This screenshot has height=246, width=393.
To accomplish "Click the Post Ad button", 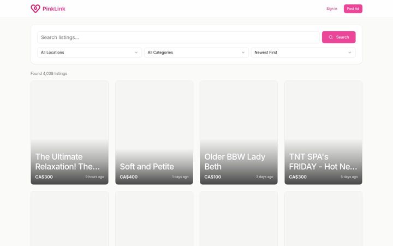I will pos(353,9).
